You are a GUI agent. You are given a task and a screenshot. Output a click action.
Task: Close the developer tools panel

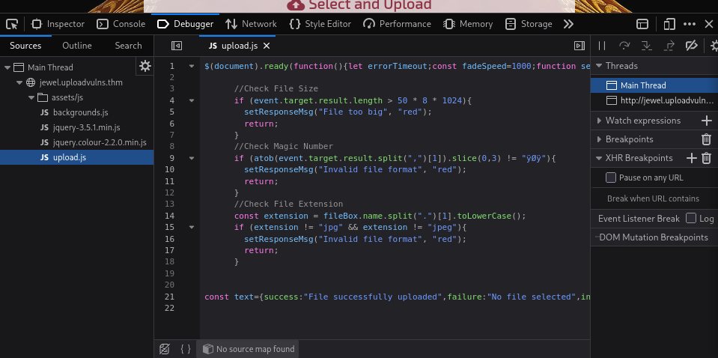coord(708,24)
